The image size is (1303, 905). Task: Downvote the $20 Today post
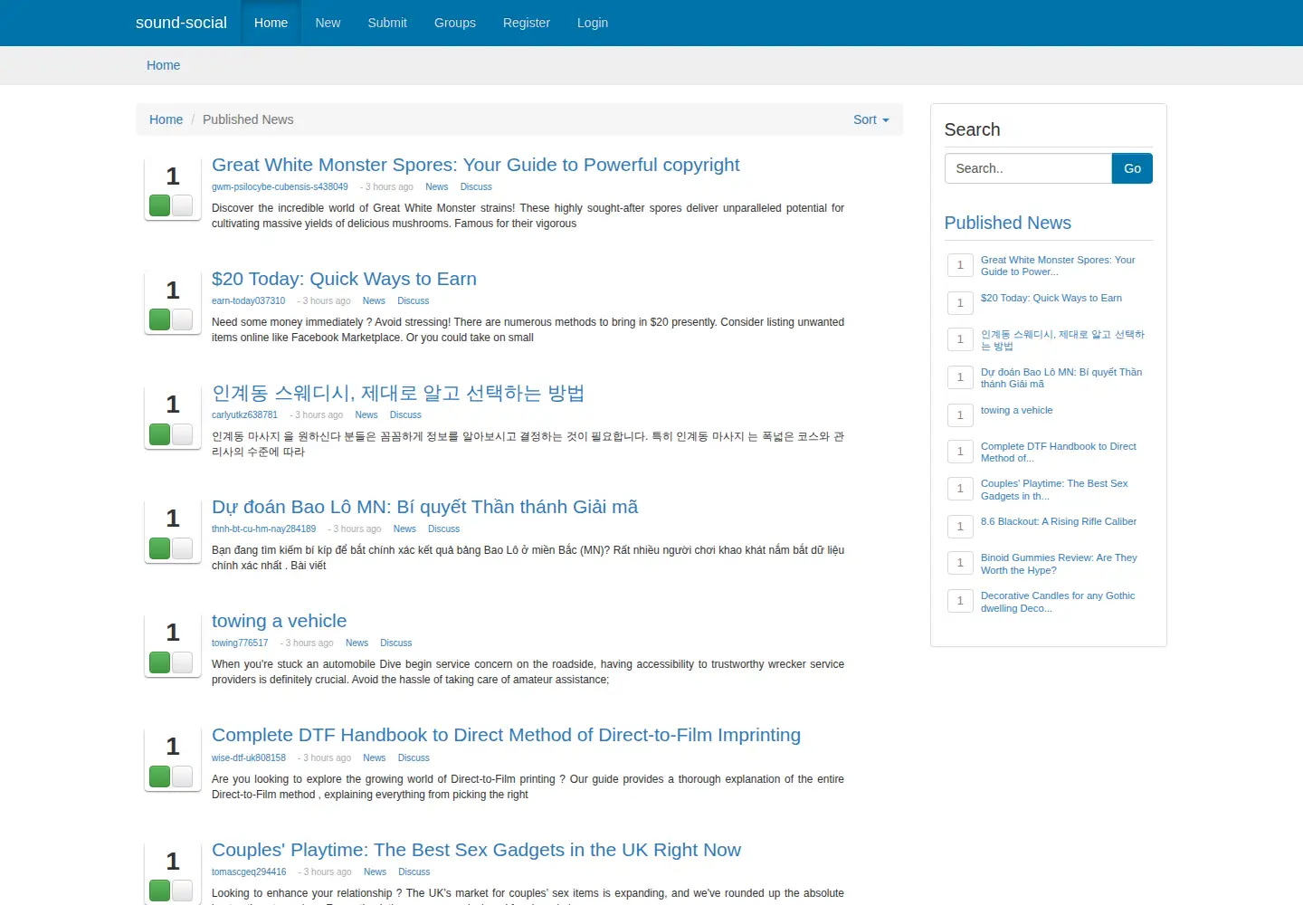click(x=182, y=319)
